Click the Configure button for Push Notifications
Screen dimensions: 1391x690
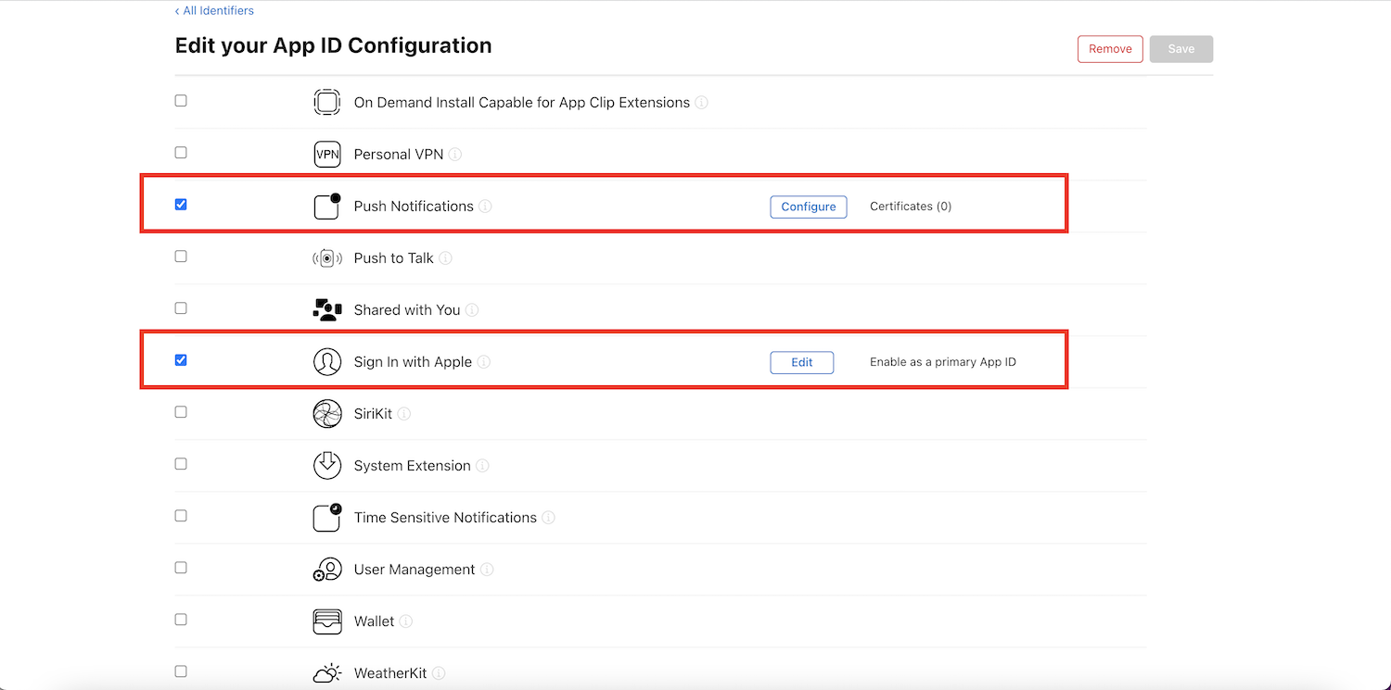tap(809, 207)
